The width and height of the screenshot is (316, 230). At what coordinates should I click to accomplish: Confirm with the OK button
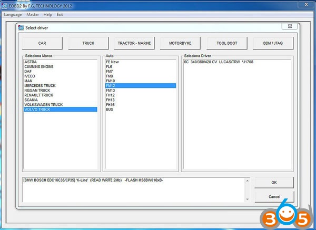(x=274, y=183)
